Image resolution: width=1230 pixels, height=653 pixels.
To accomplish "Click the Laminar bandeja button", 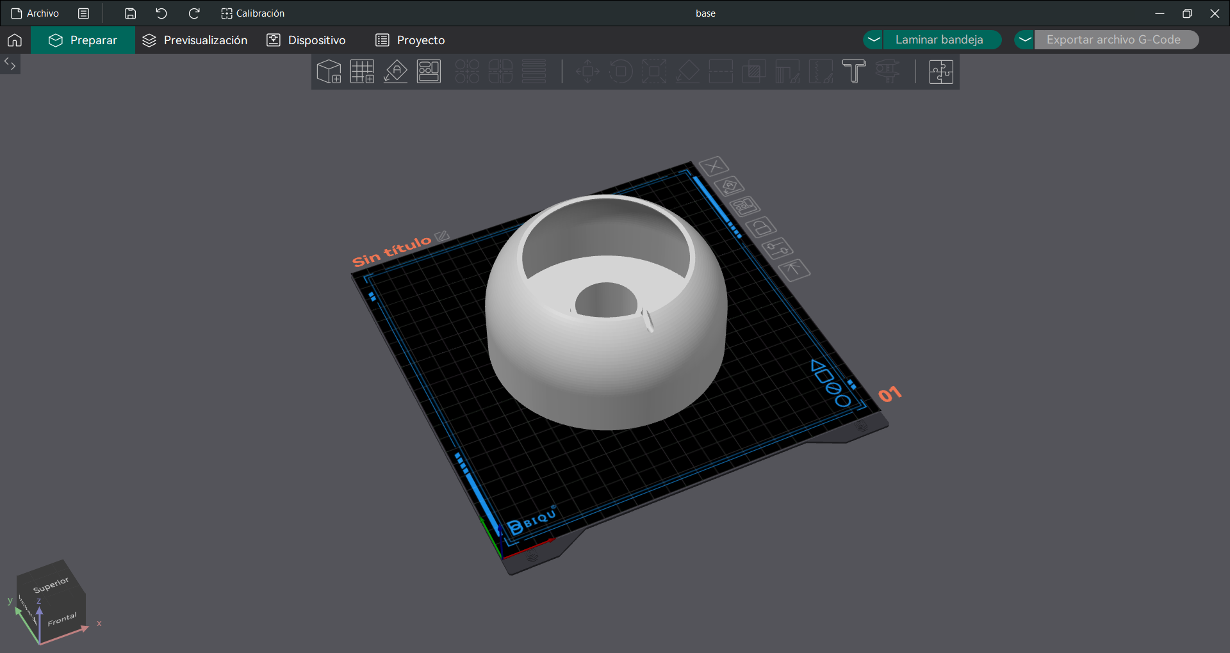I will (x=939, y=40).
